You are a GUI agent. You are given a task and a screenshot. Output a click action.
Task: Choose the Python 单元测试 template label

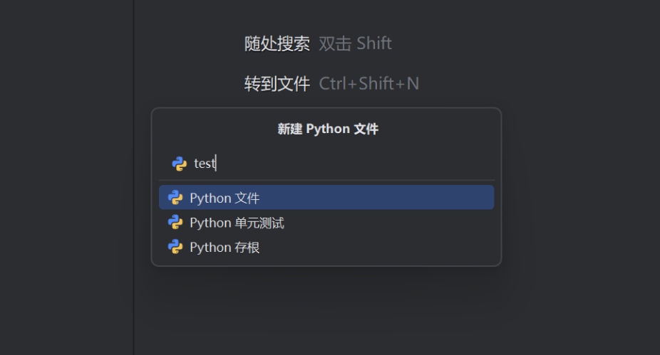tap(237, 223)
